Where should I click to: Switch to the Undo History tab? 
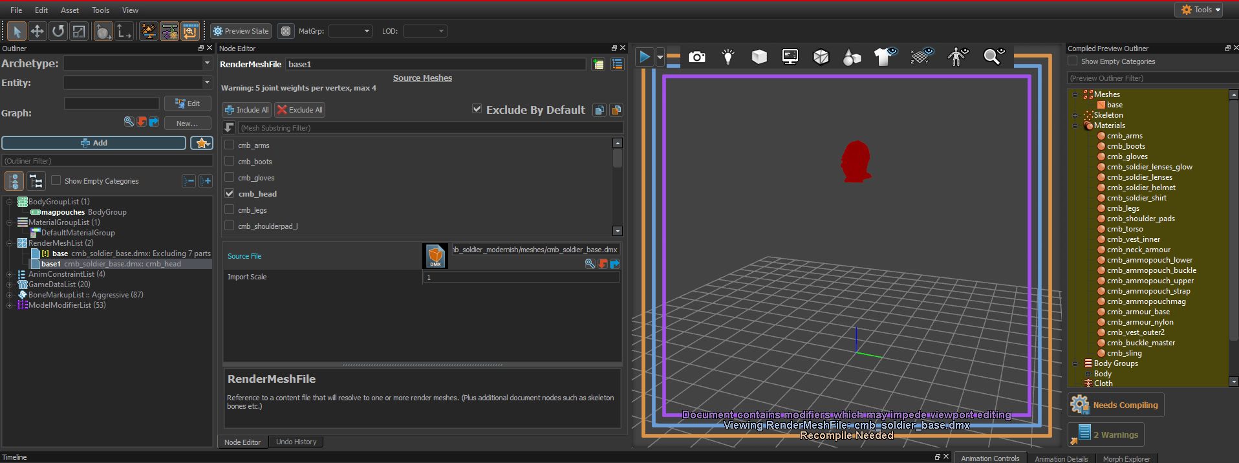coord(296,442)
